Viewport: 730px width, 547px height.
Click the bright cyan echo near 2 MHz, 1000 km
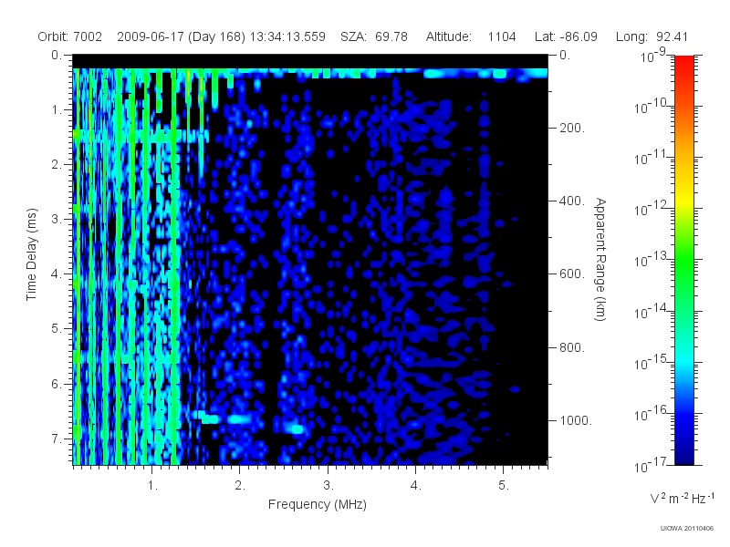click(x=241, y=419)
